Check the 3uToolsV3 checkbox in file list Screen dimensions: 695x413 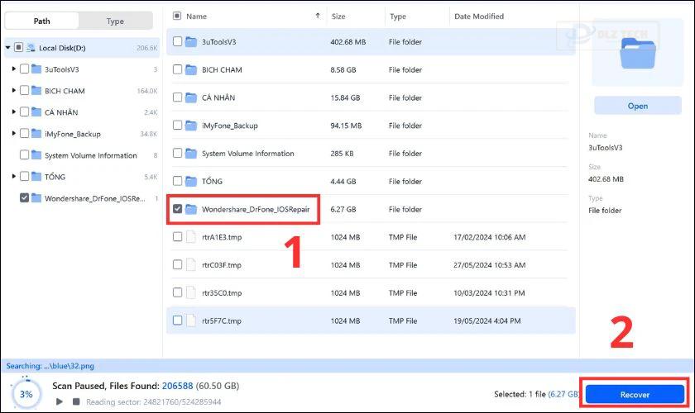(x=177, y=41)
